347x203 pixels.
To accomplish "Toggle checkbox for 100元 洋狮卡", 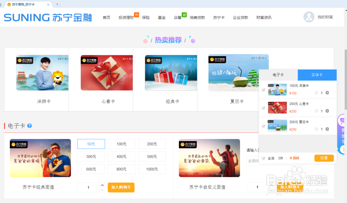I will pos(263,90).
